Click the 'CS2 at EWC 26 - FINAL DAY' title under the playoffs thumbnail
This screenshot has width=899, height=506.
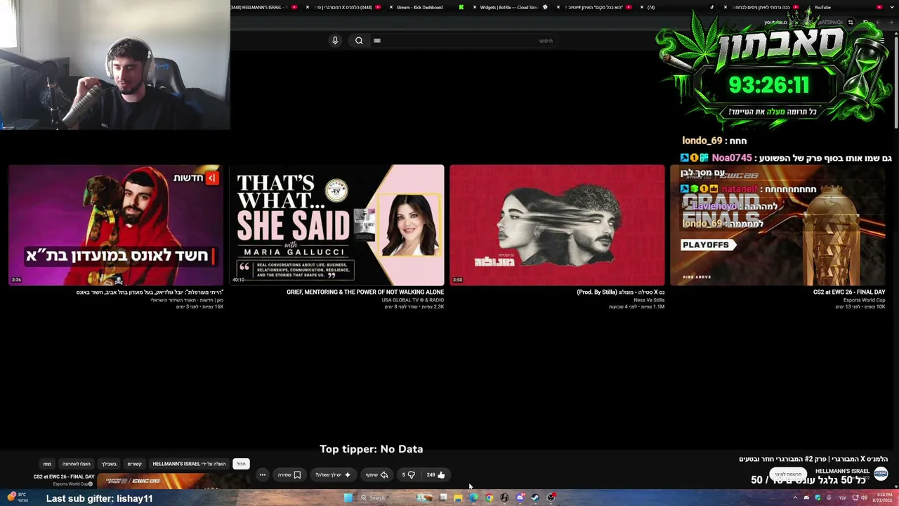(x=849, y=292)
